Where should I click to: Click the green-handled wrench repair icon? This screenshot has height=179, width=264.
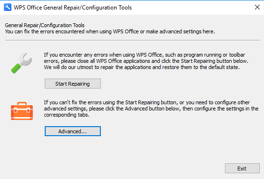(x=21, y=63)
